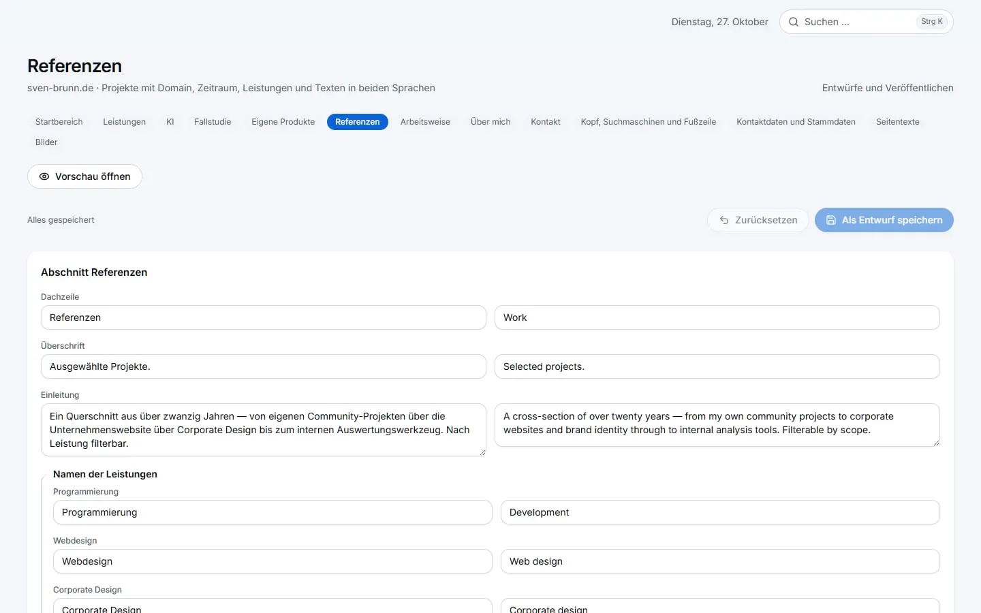
Task: Switch to the Seitentexte tab
Action: (x=898, y=122)
